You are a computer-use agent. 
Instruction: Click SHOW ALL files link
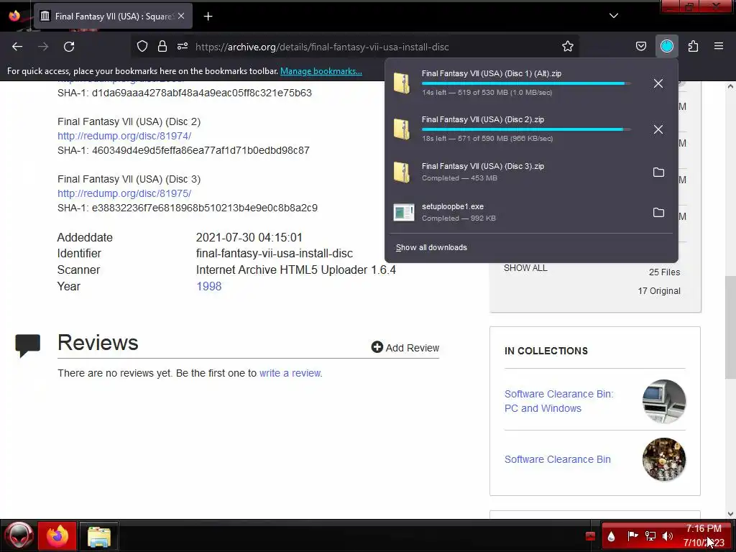pos(525,268)
